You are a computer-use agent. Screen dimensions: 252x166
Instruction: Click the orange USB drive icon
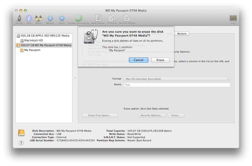[21, 133]
